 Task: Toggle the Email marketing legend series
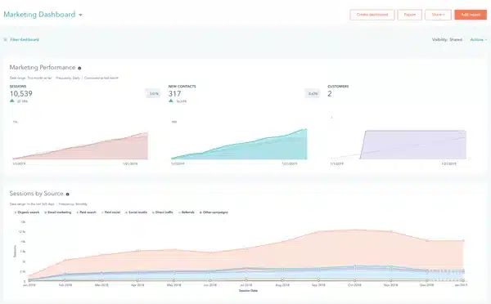(57, 212)
